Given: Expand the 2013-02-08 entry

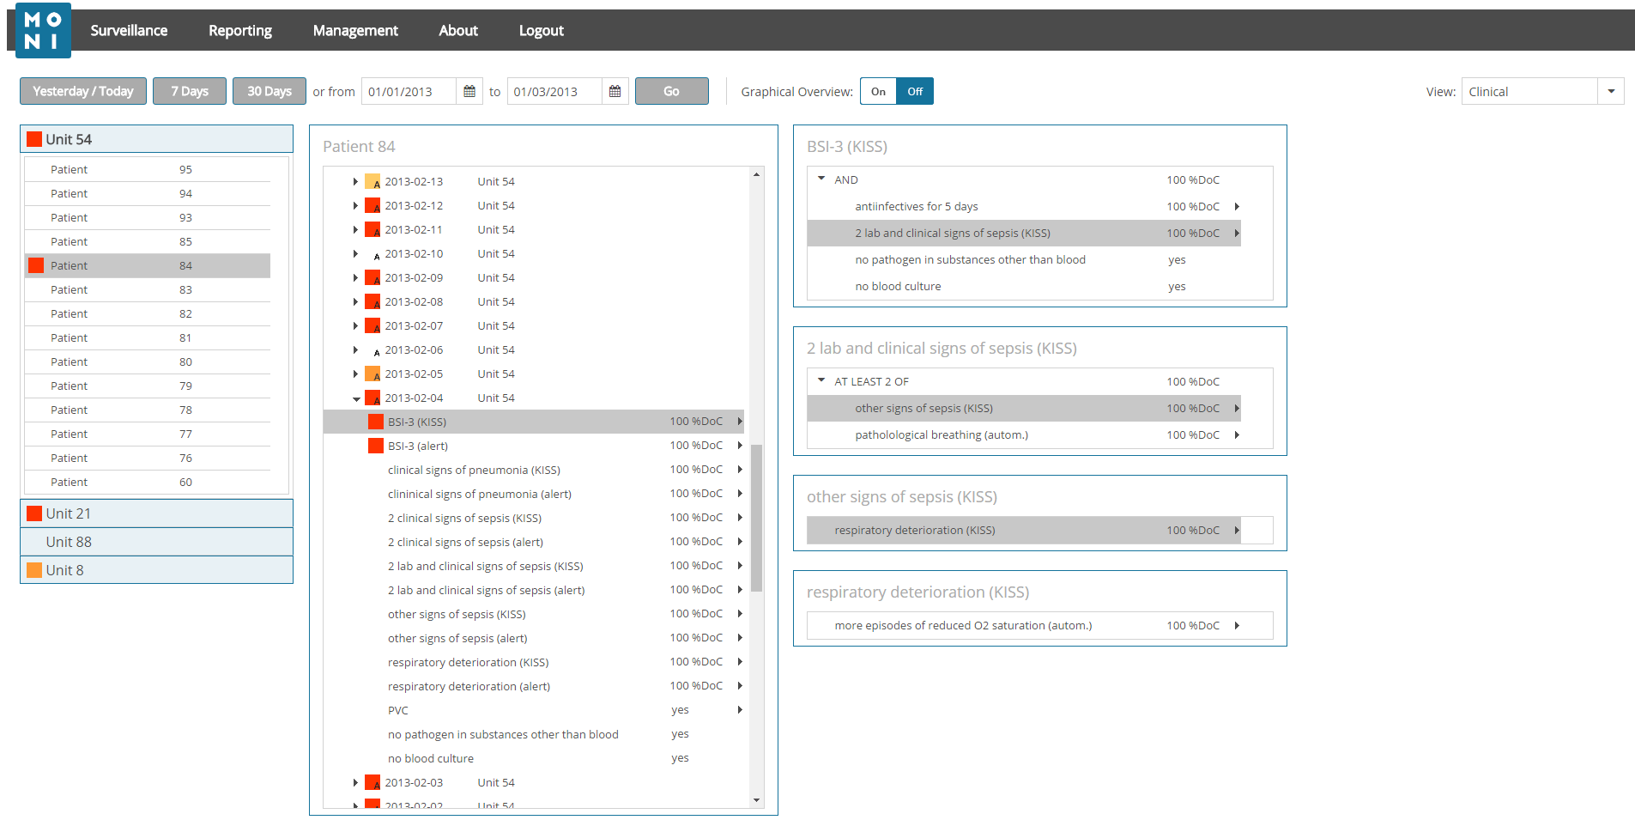Looking at the screenshot, I should click(355, 301).
